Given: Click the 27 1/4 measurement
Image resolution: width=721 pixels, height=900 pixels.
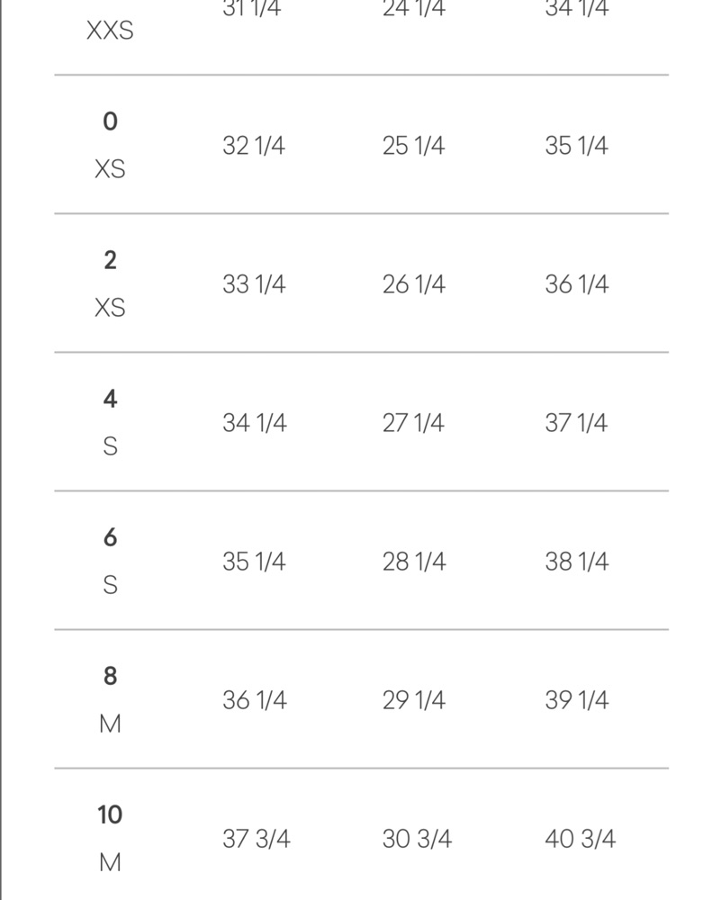Looking at the screenshot, I should point(413,423).
